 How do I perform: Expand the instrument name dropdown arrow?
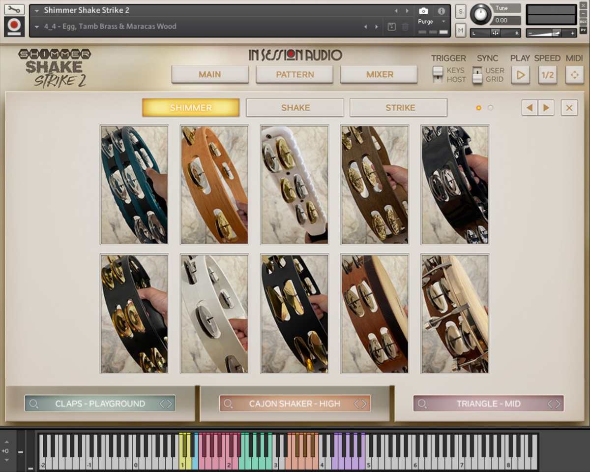coord(37,10)
